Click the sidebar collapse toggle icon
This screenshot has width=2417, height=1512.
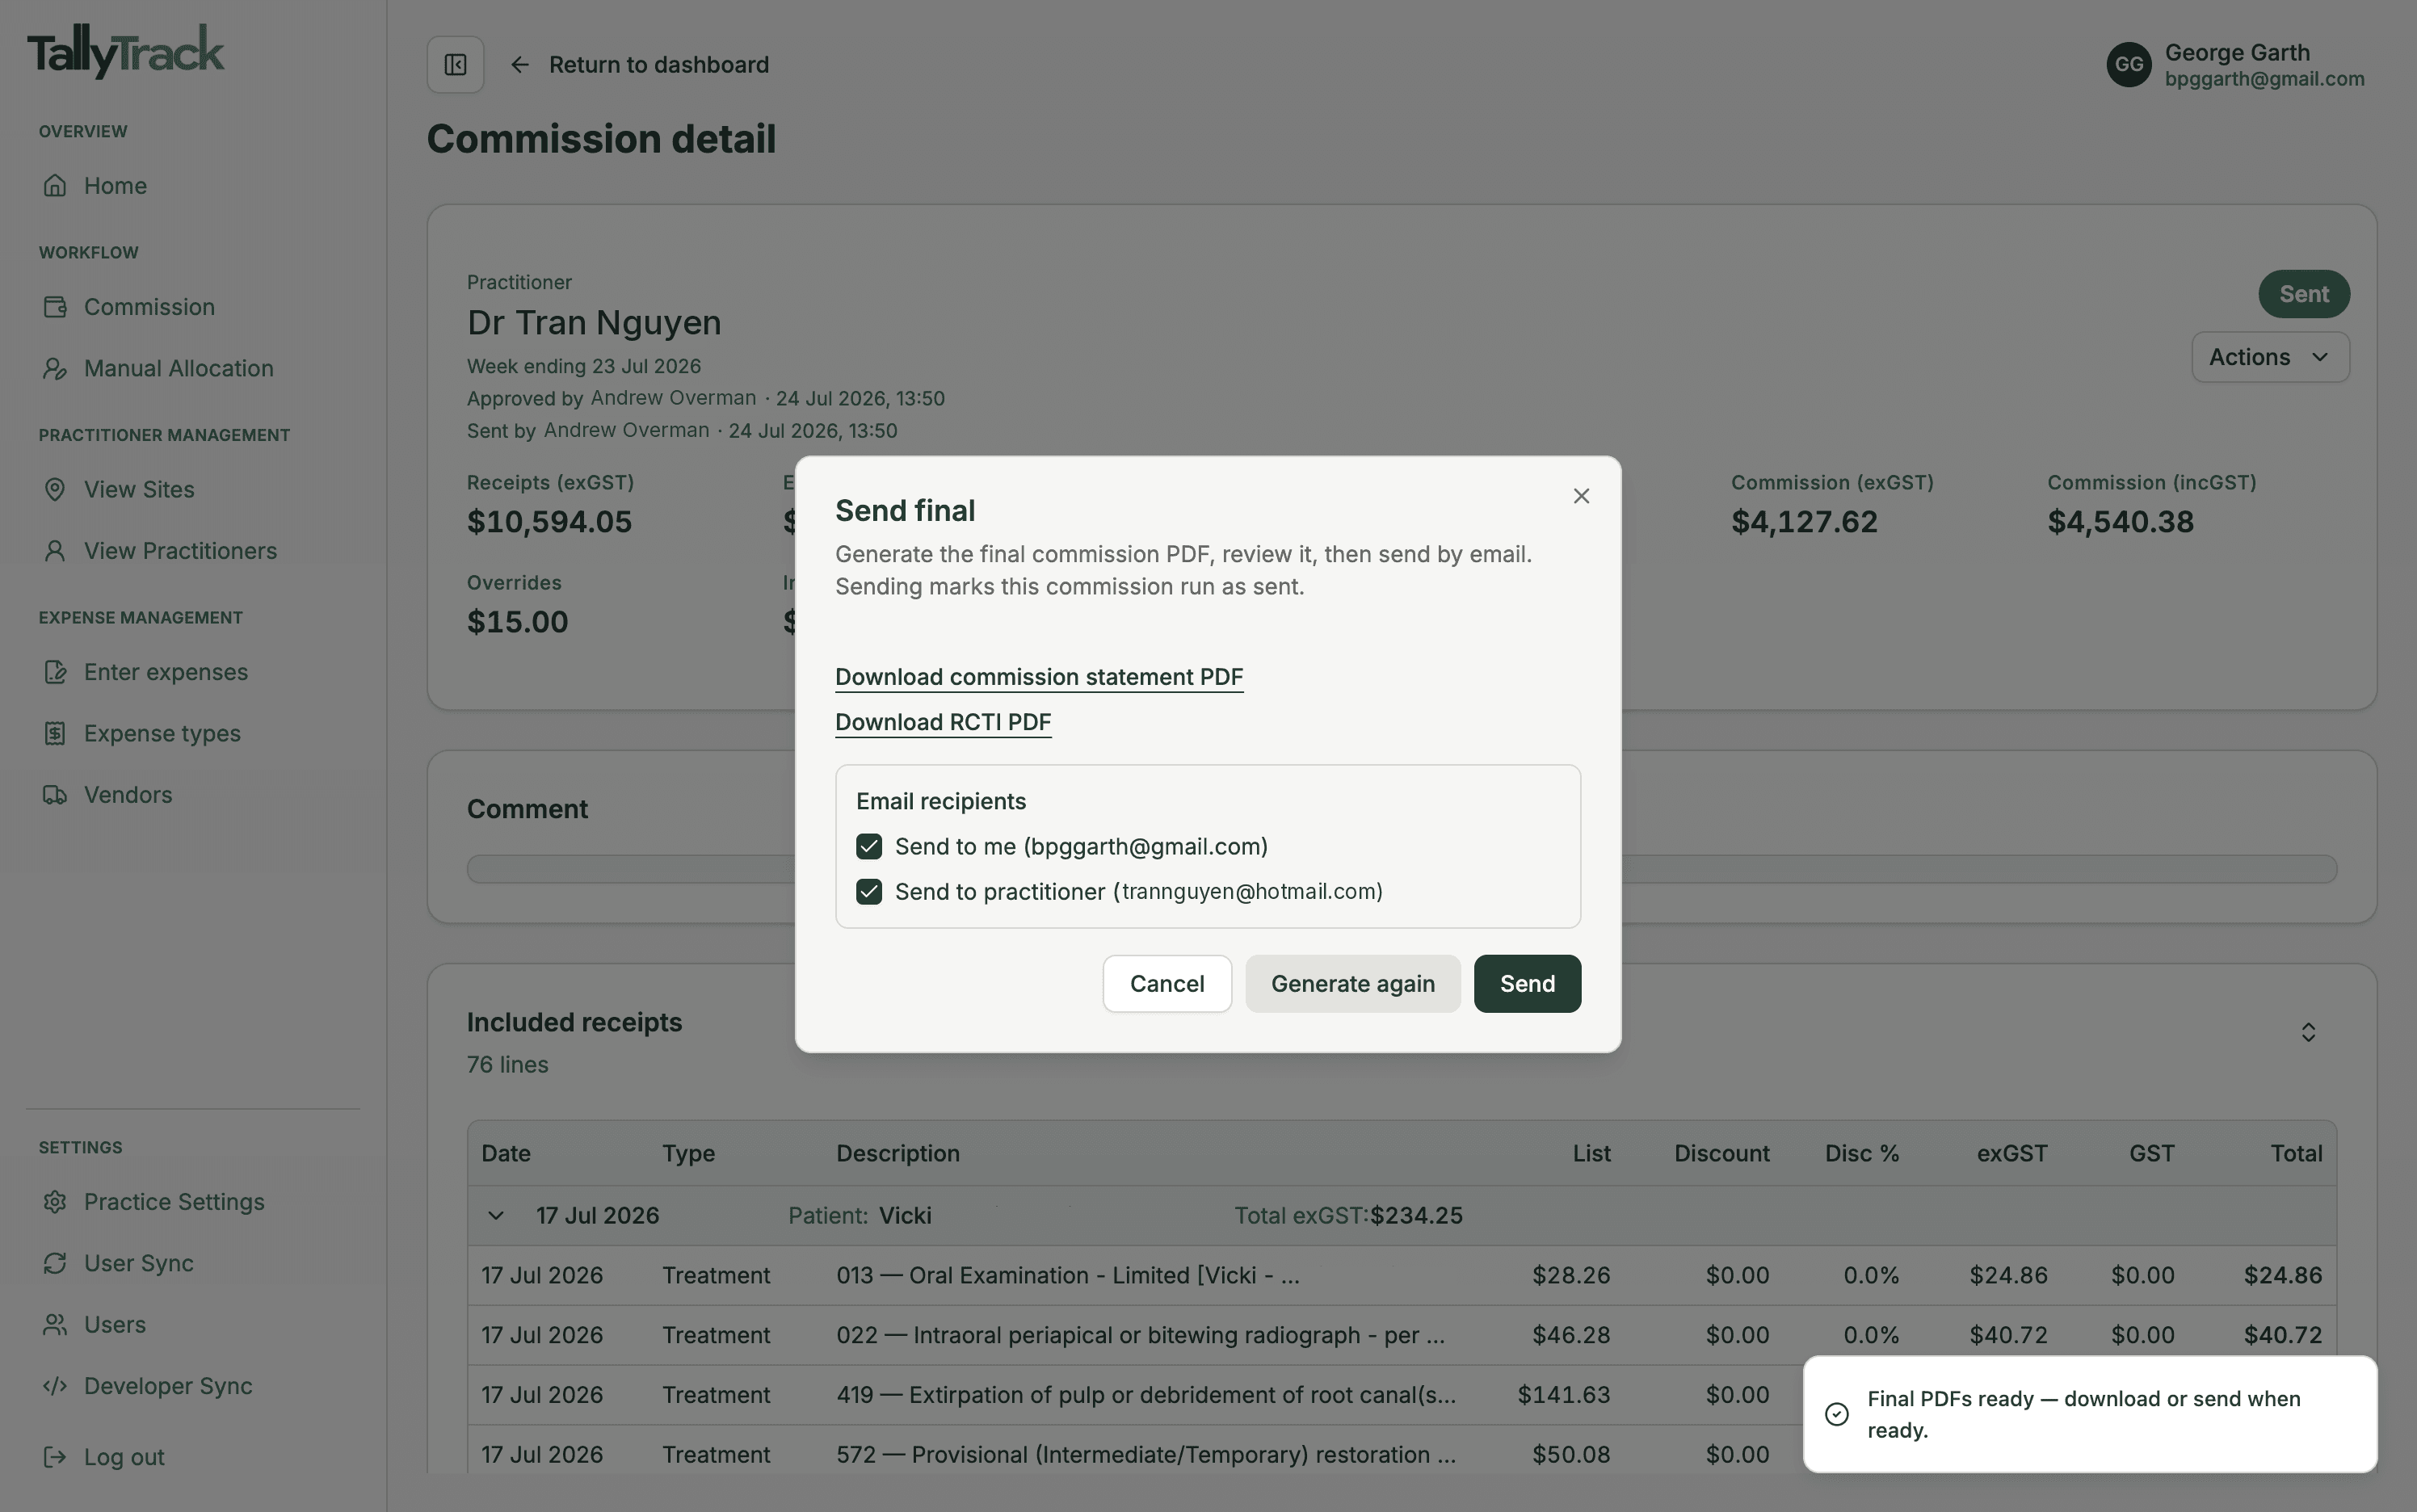tap(455, 65)
